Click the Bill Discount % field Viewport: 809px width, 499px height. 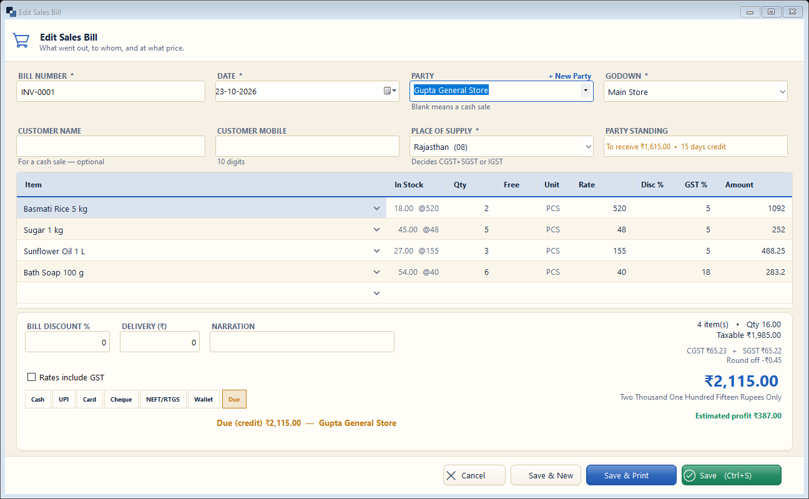(x=67, y=342)
